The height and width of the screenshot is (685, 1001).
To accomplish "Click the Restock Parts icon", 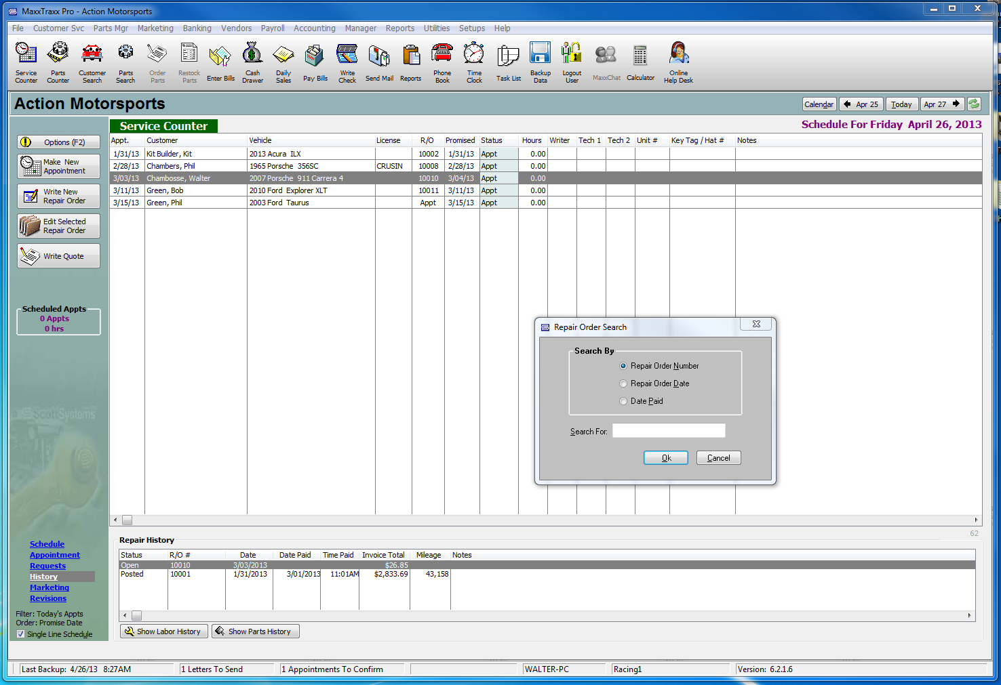I will point(189,62).
